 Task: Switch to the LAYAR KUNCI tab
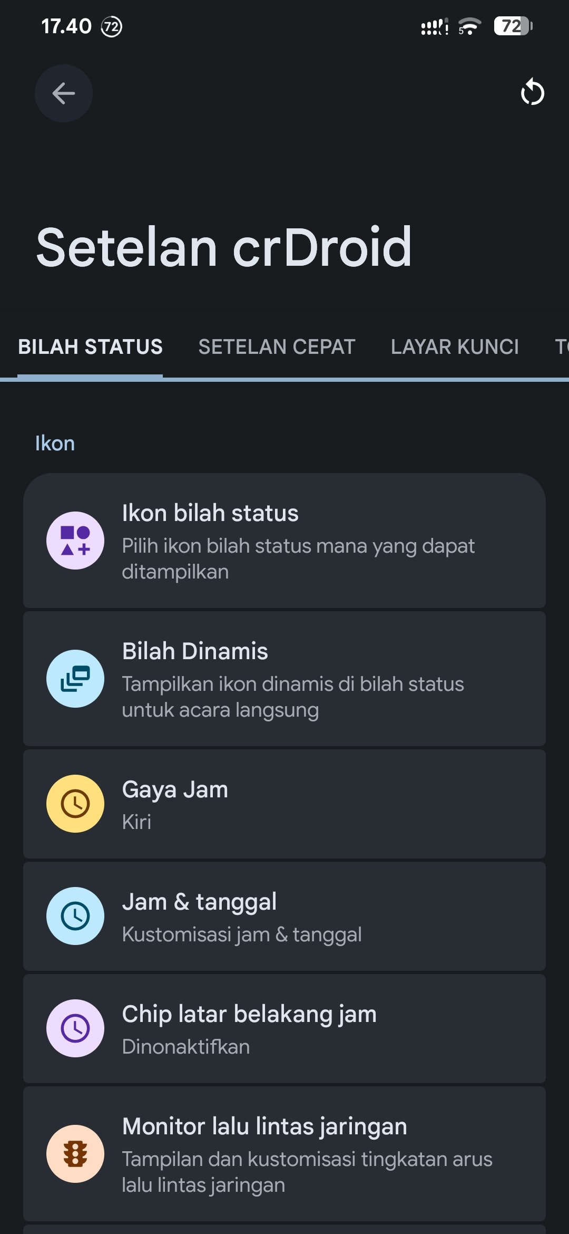[455, 347]
